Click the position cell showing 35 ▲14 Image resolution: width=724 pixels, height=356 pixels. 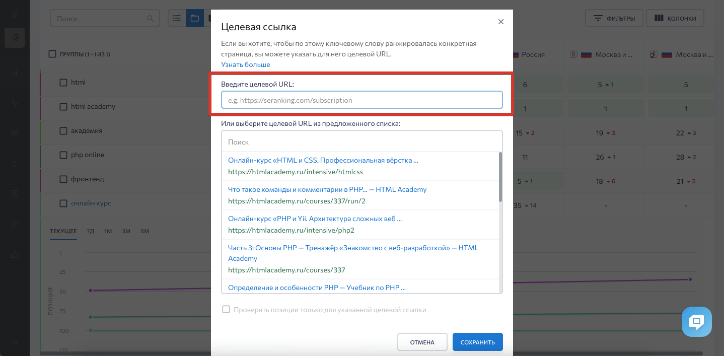pyautogui.click(x=525, y=205)
